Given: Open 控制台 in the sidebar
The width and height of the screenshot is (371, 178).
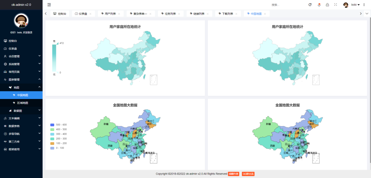Looking at the screenshot, I should pos(21,41).
